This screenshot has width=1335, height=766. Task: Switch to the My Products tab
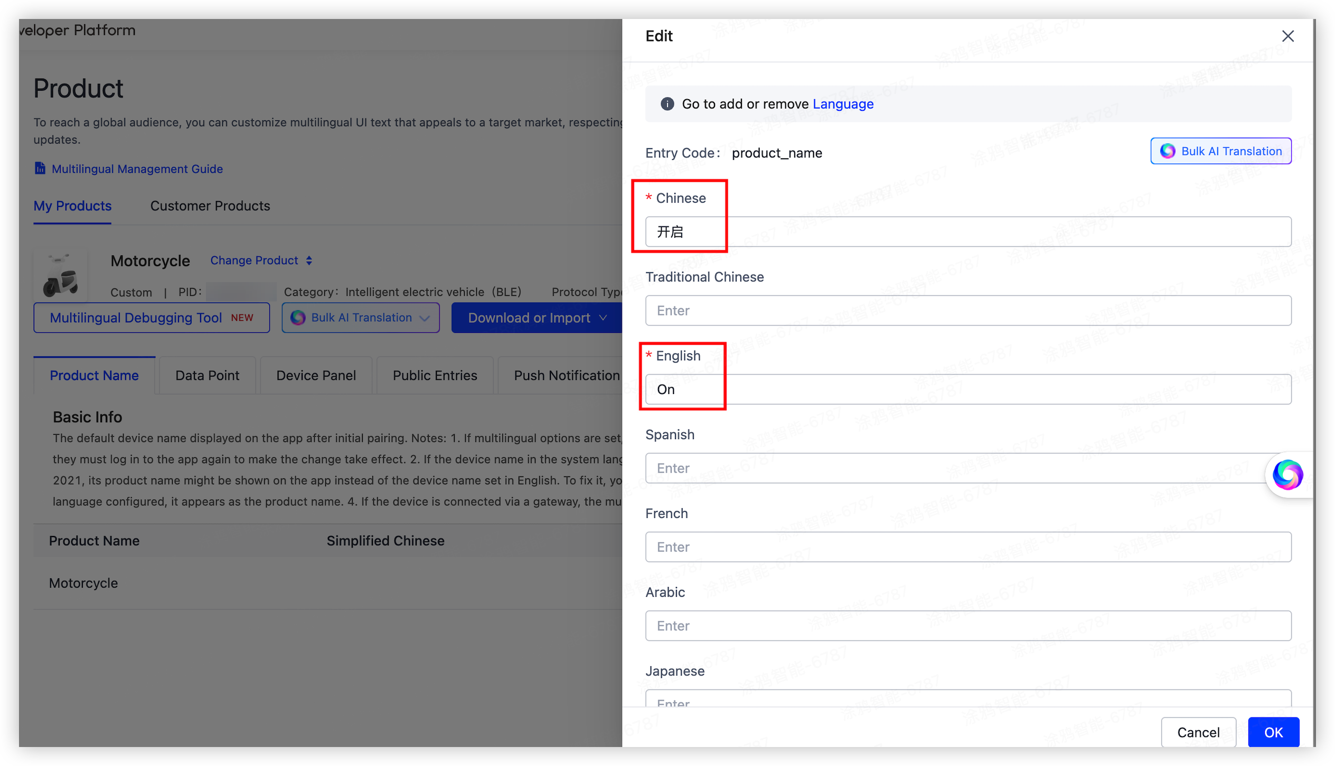tap(72, 206)
